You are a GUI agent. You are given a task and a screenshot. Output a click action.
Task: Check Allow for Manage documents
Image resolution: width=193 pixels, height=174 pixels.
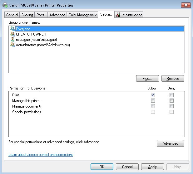(153, 106)
